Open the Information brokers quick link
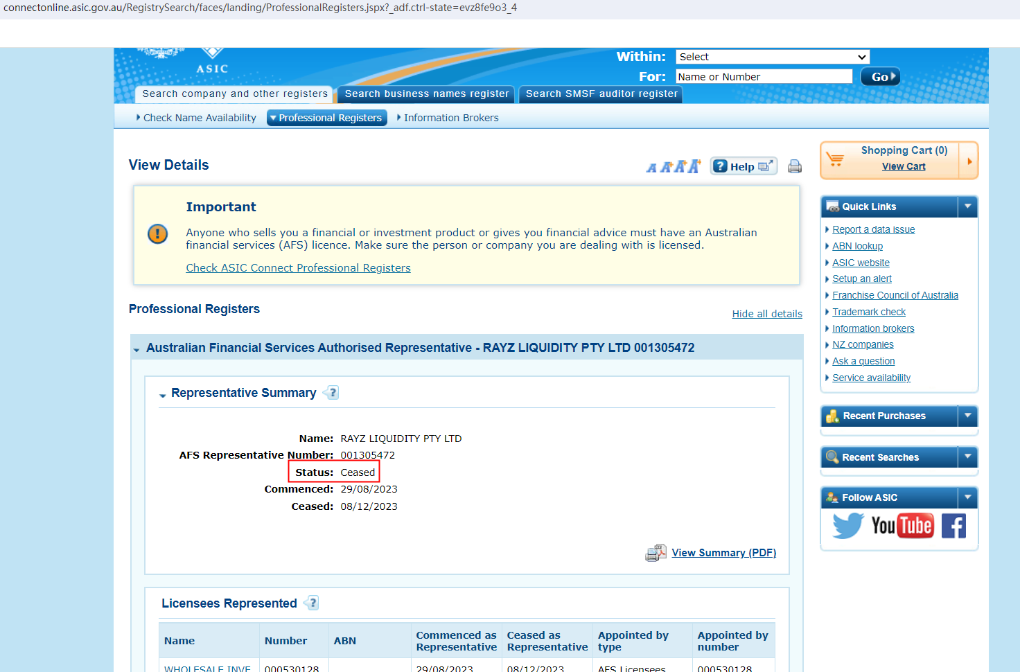 [873, 328]
